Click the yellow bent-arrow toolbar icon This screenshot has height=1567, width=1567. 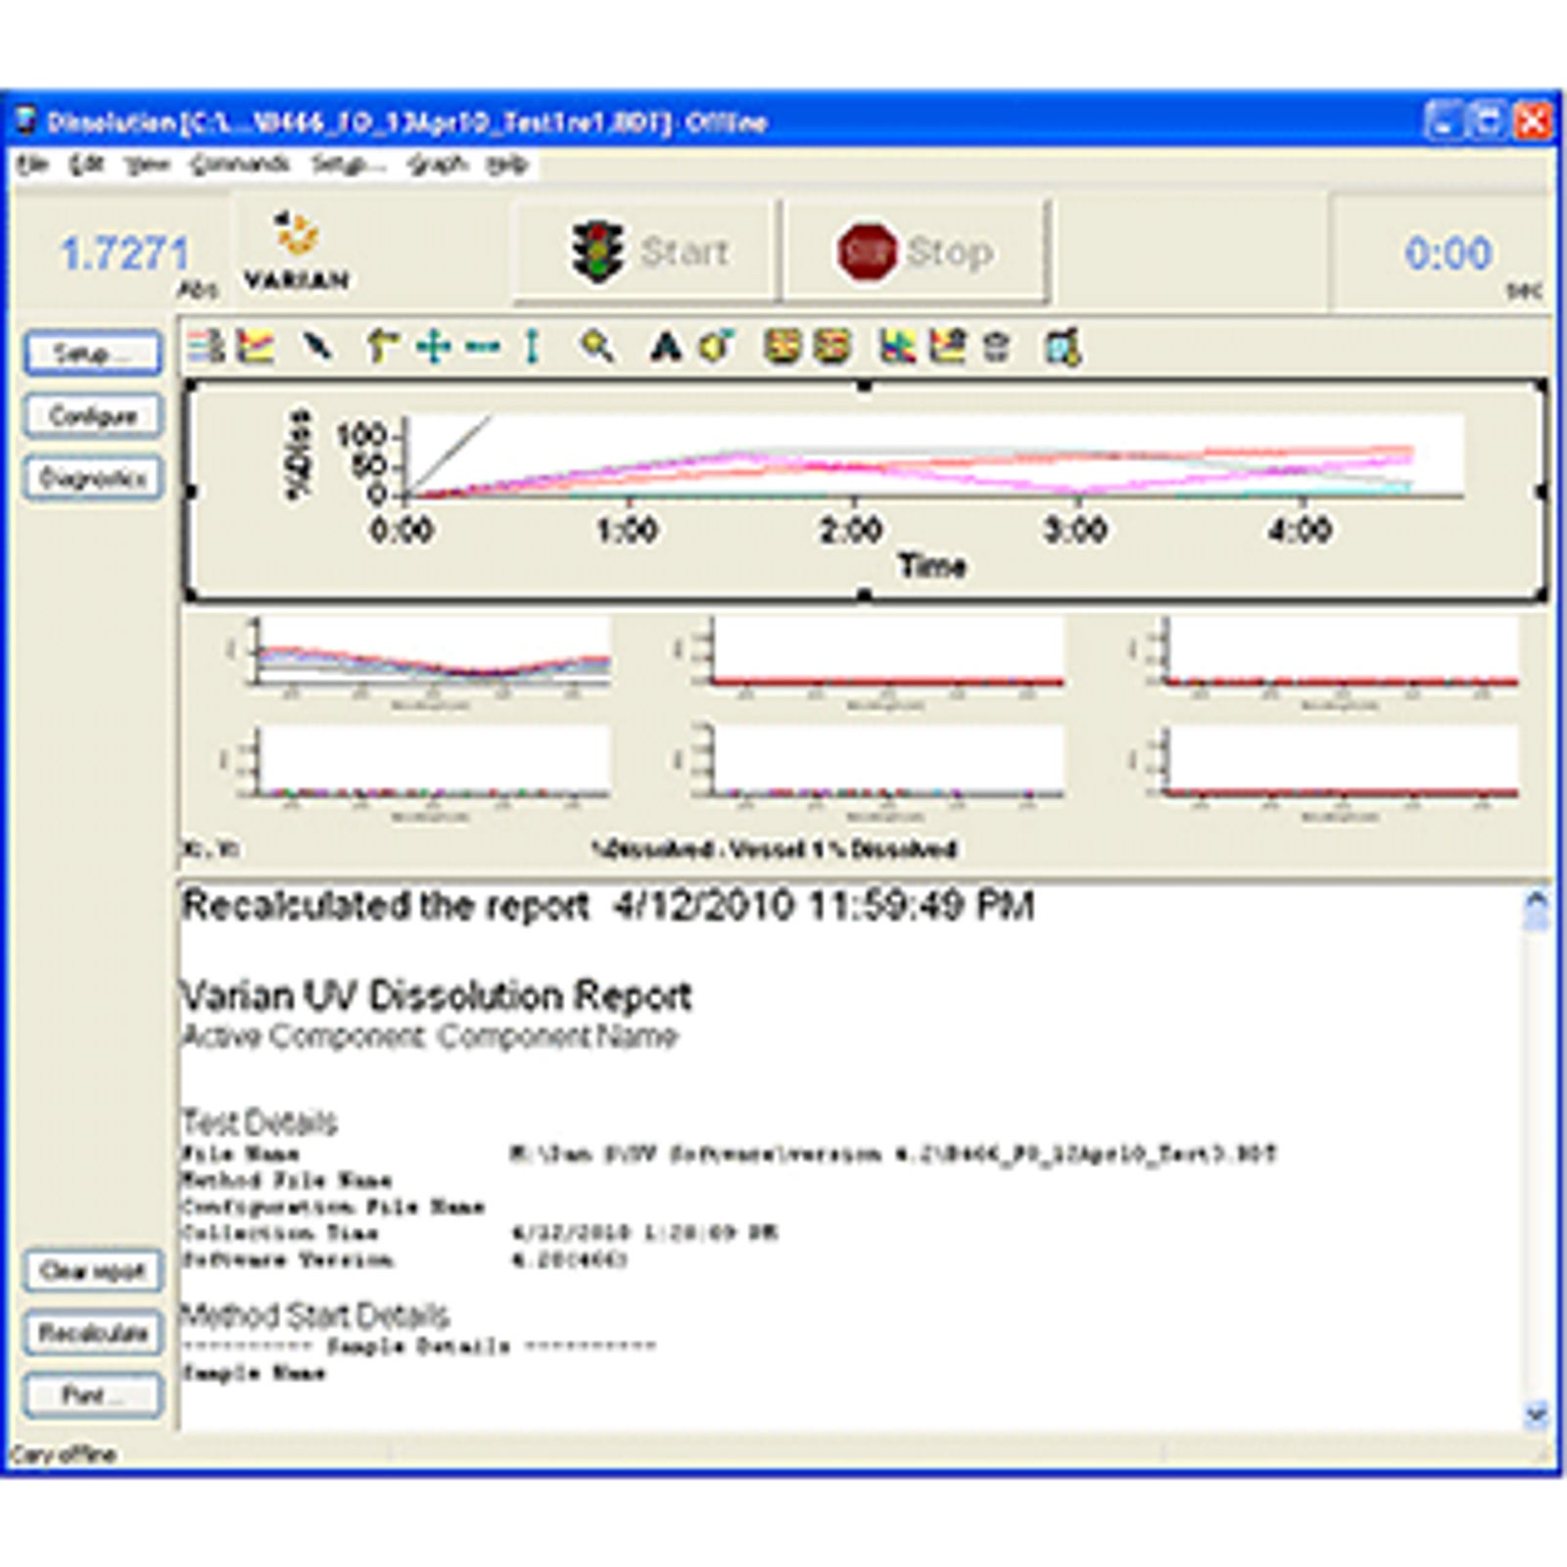(x=382, y=347)
